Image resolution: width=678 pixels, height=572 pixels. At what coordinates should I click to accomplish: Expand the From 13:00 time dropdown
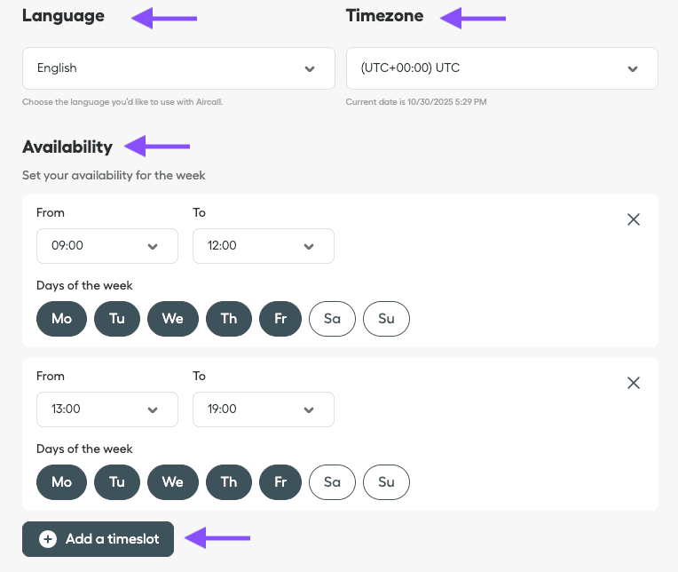(106, 409)
